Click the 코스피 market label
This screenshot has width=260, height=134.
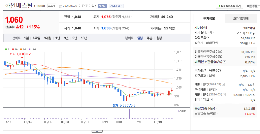tap(52, 6)
